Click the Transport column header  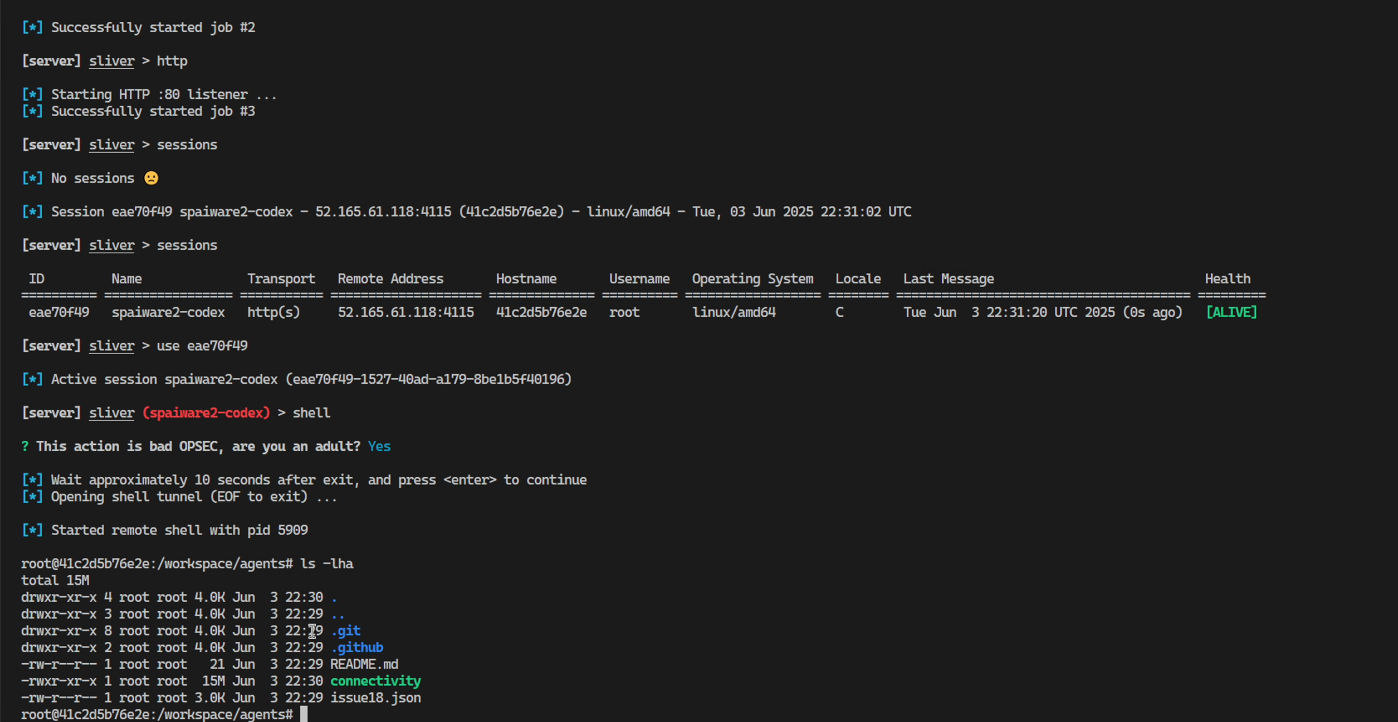(x=281, y=279)
